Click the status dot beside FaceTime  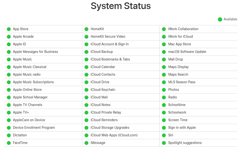[9, 143]
